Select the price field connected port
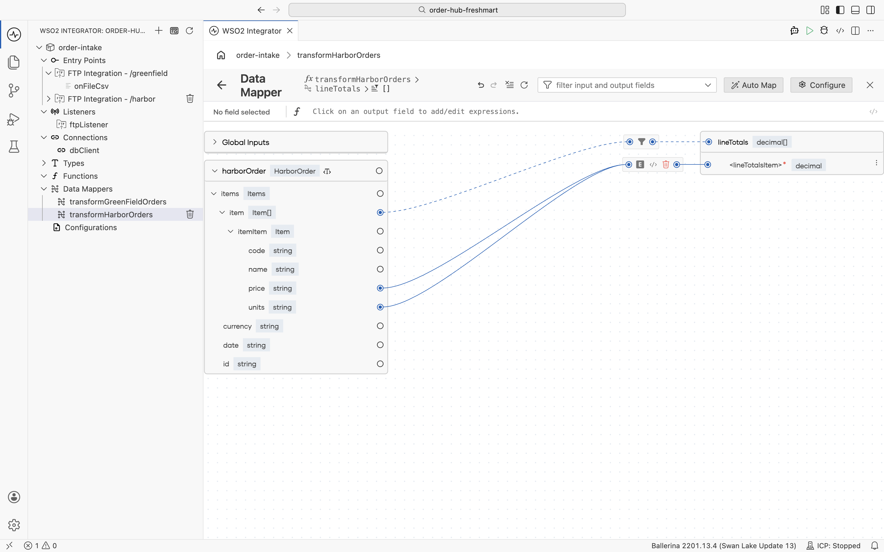 point(380,289)
